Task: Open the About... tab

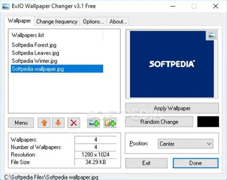Action: tap(118, 21)
